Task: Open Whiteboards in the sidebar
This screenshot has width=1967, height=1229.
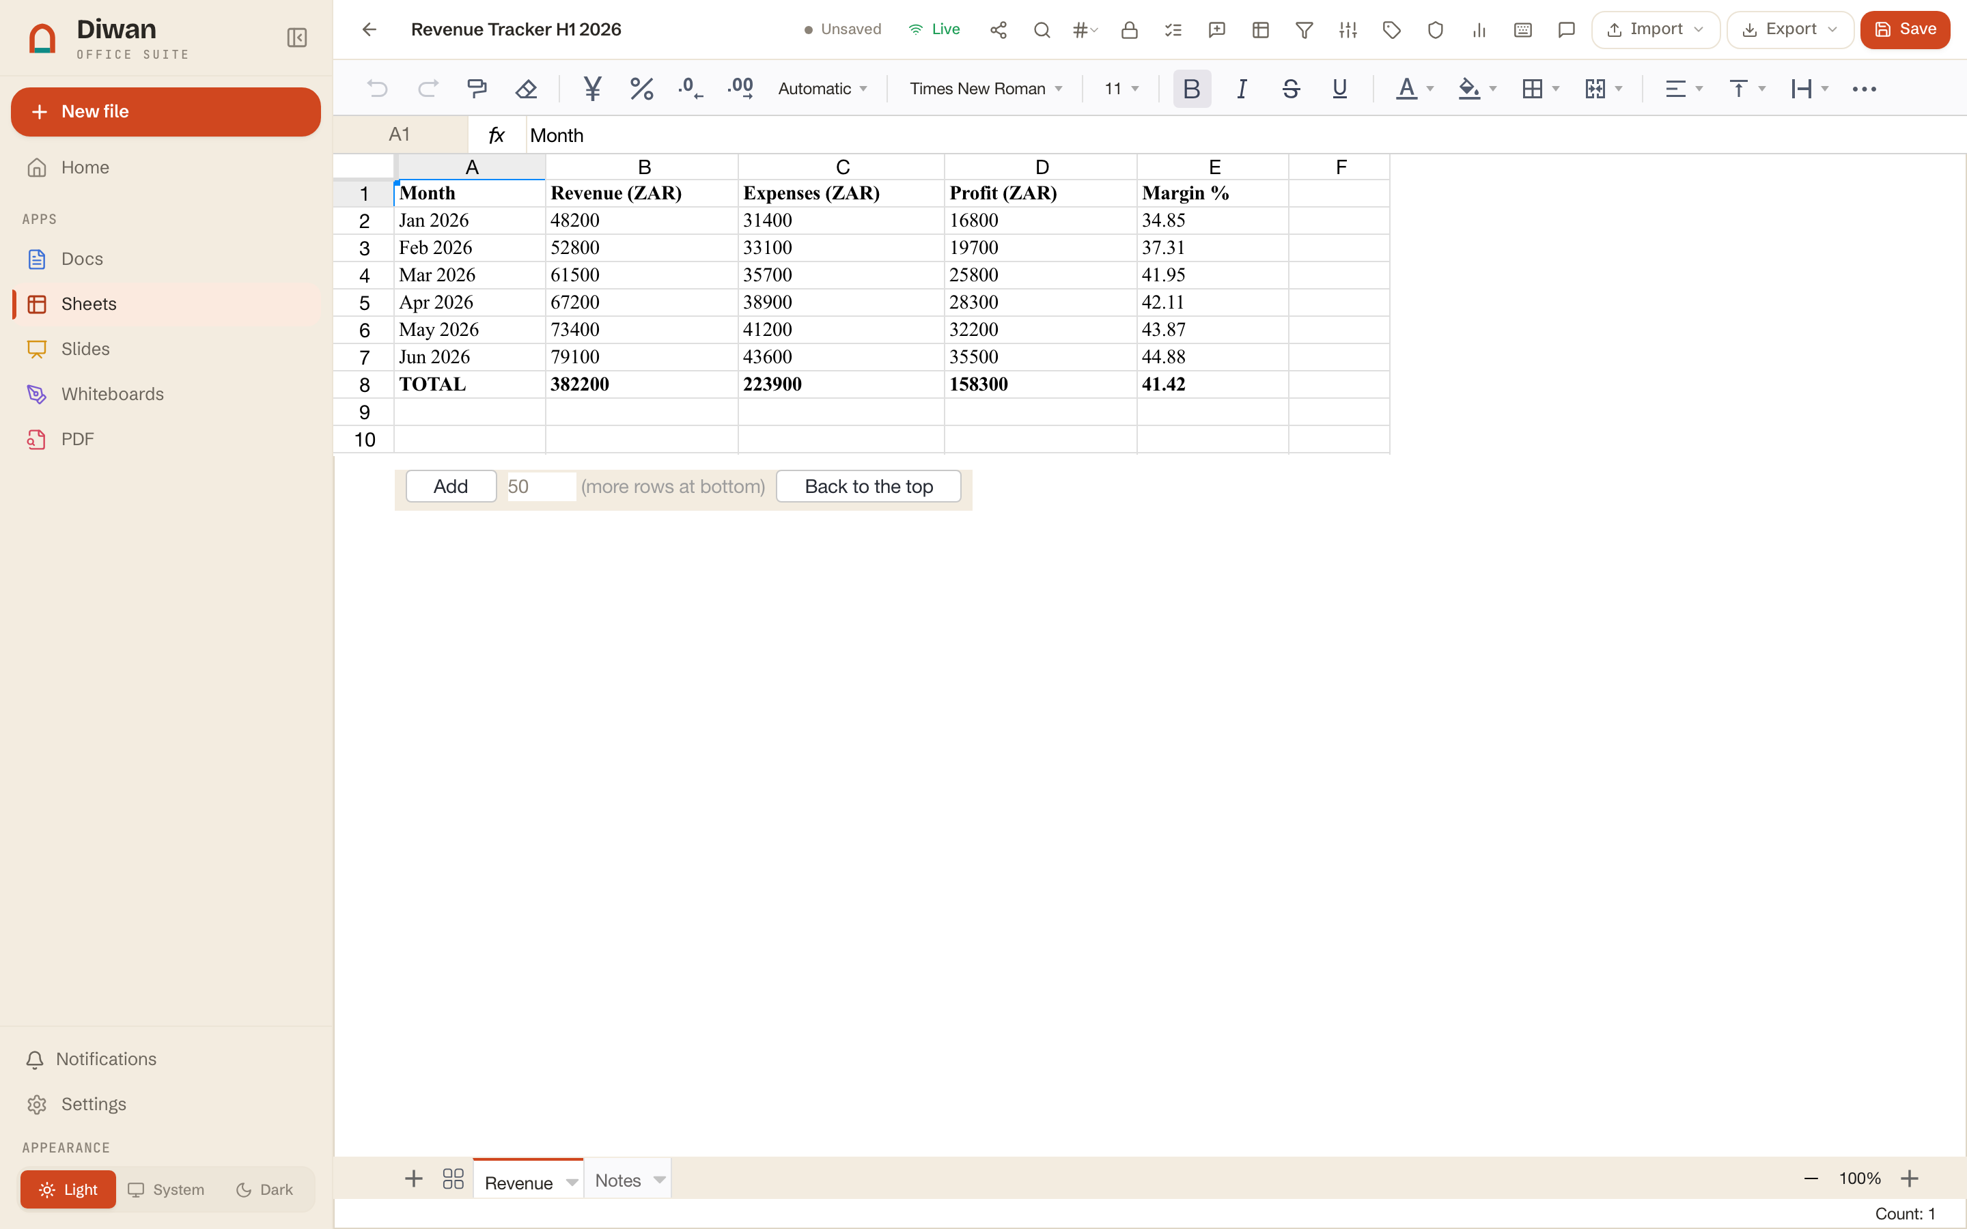Action: [x=166, y=394]
